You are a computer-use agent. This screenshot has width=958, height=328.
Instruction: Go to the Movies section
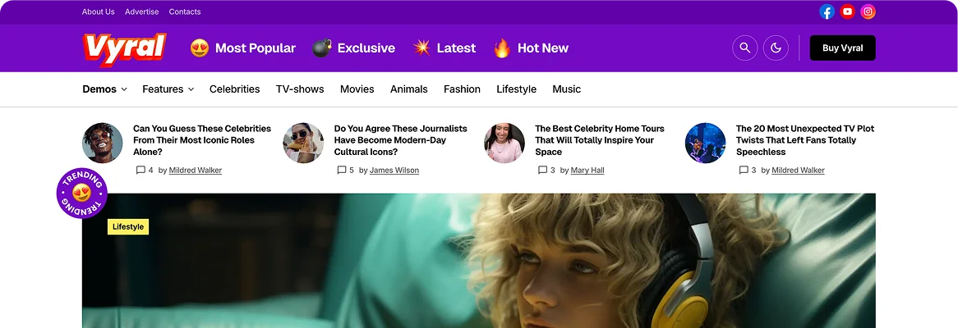pos(357,89)
